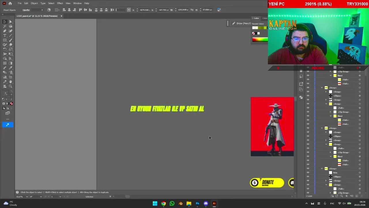Select the Magic Wand tool
369x208 pixels.
point(5,26)
